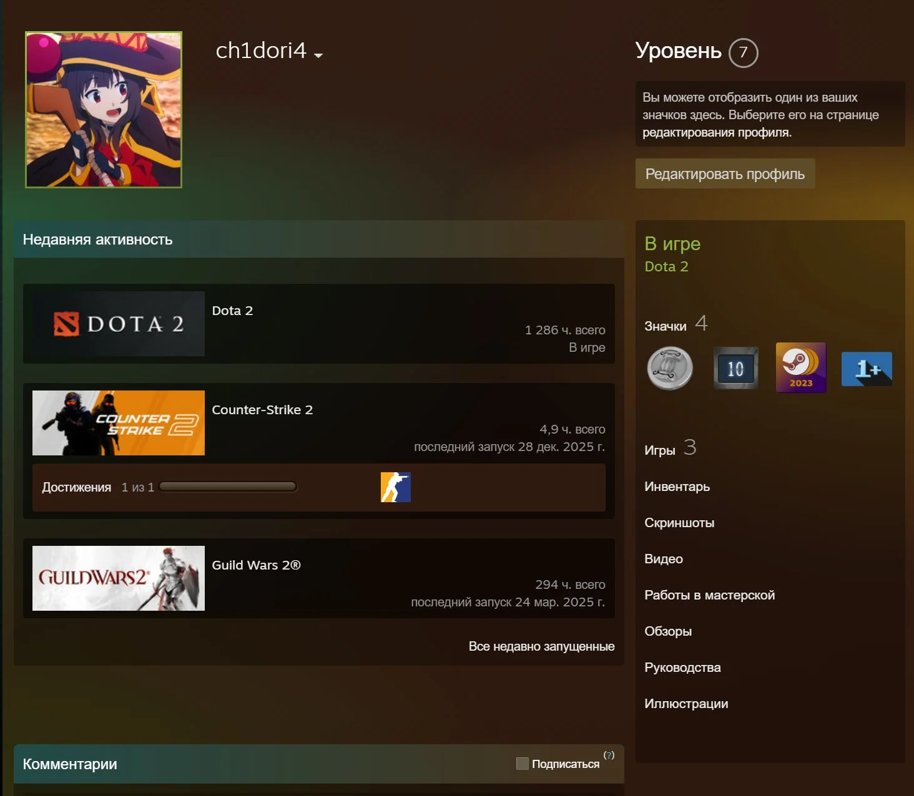Expand the ch1dori4 username dropdown arrow
Screen dimensions: 914x796
click(318, 56)
